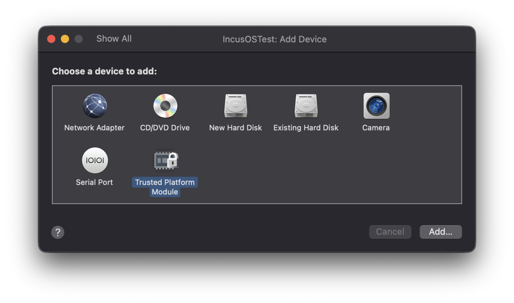Select the Existing Hard Disk icon

point(306,106)
